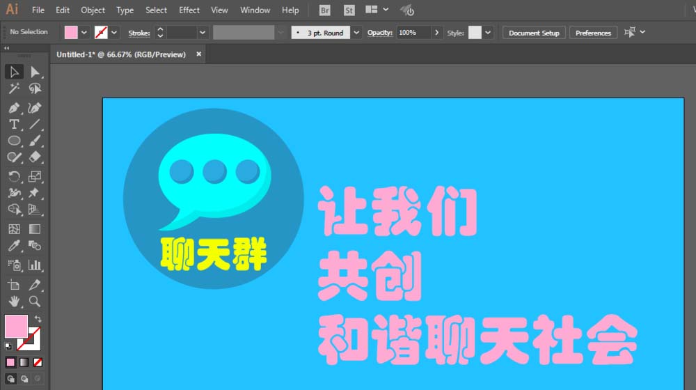The height and width of the screenshot is (390, 696).
Task: Select the Paintbrush tool
Action: click(35, 141)
